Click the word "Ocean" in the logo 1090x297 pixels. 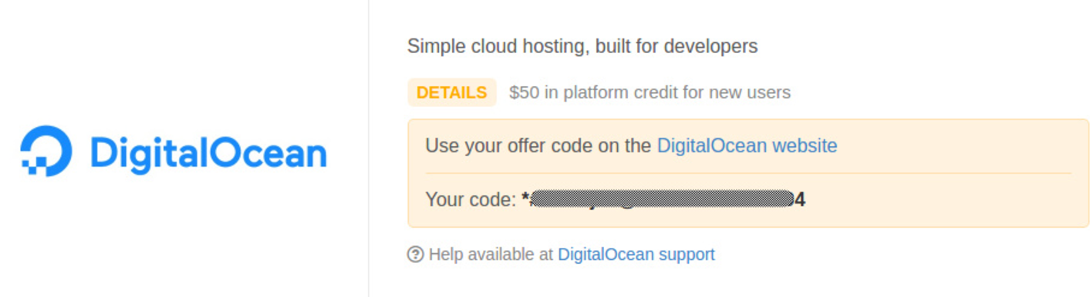(268, 152)
